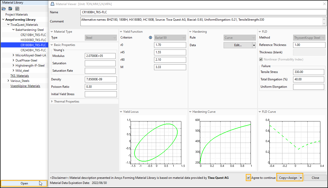Image resolution: width=328 pixels, height=188 pixels.
Task: Open the Hardening Data dropdown beside Edit
Action: (253, 45)
